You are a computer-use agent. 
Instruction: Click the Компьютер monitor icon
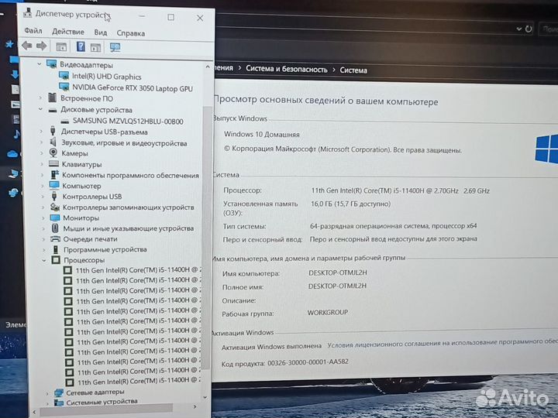click(x=54, y=185)
